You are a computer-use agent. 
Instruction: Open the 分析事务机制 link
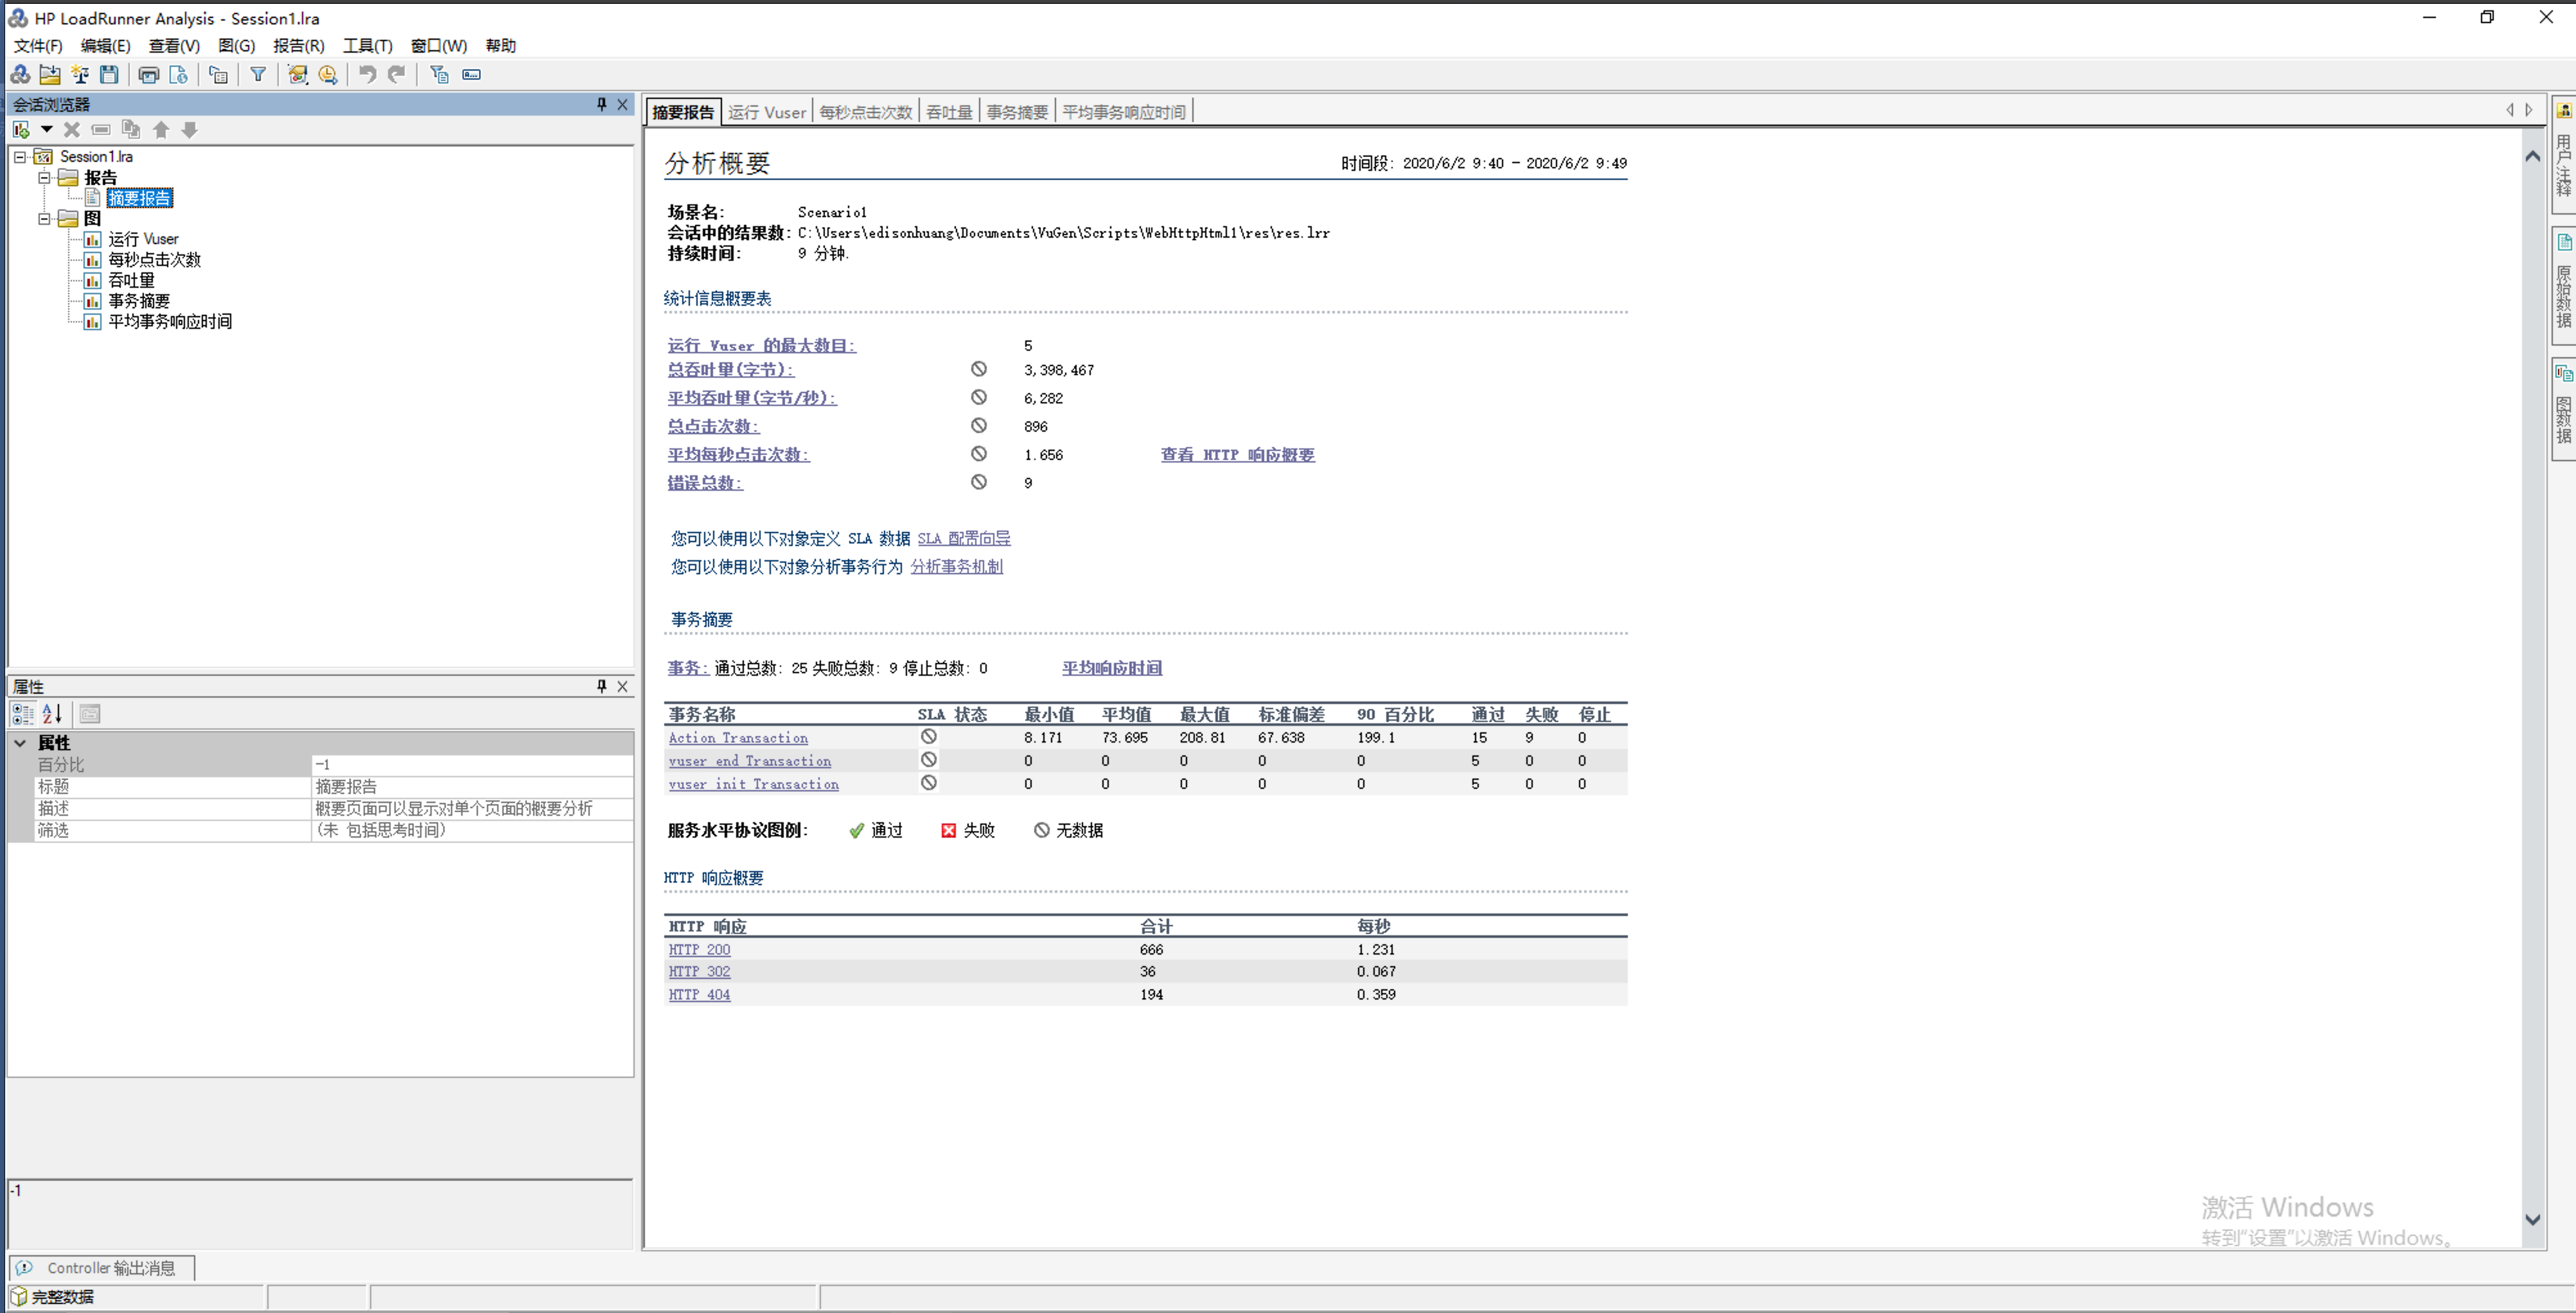coord(956,567)
